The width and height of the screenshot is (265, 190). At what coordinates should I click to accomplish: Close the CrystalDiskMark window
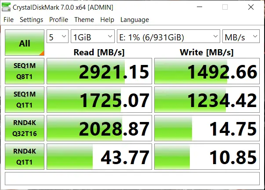point(251,7)
